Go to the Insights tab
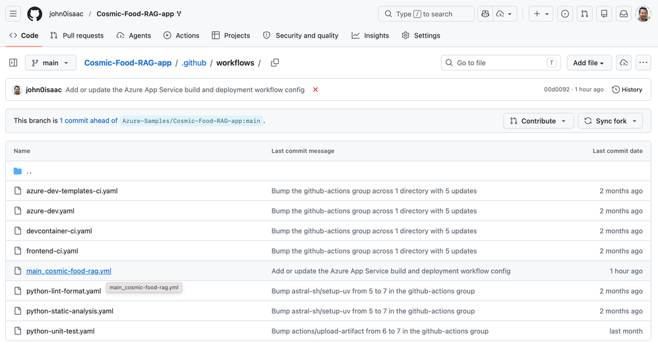The image size is (658, 347). click(x=370, y=36)
